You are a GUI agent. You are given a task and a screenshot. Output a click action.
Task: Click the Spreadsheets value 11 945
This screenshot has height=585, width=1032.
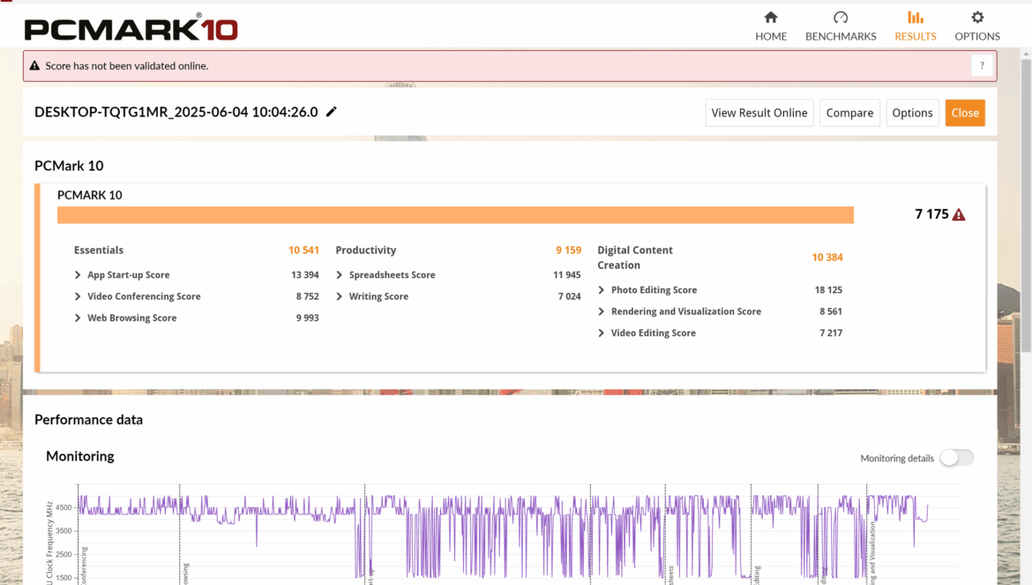[566, 275]
